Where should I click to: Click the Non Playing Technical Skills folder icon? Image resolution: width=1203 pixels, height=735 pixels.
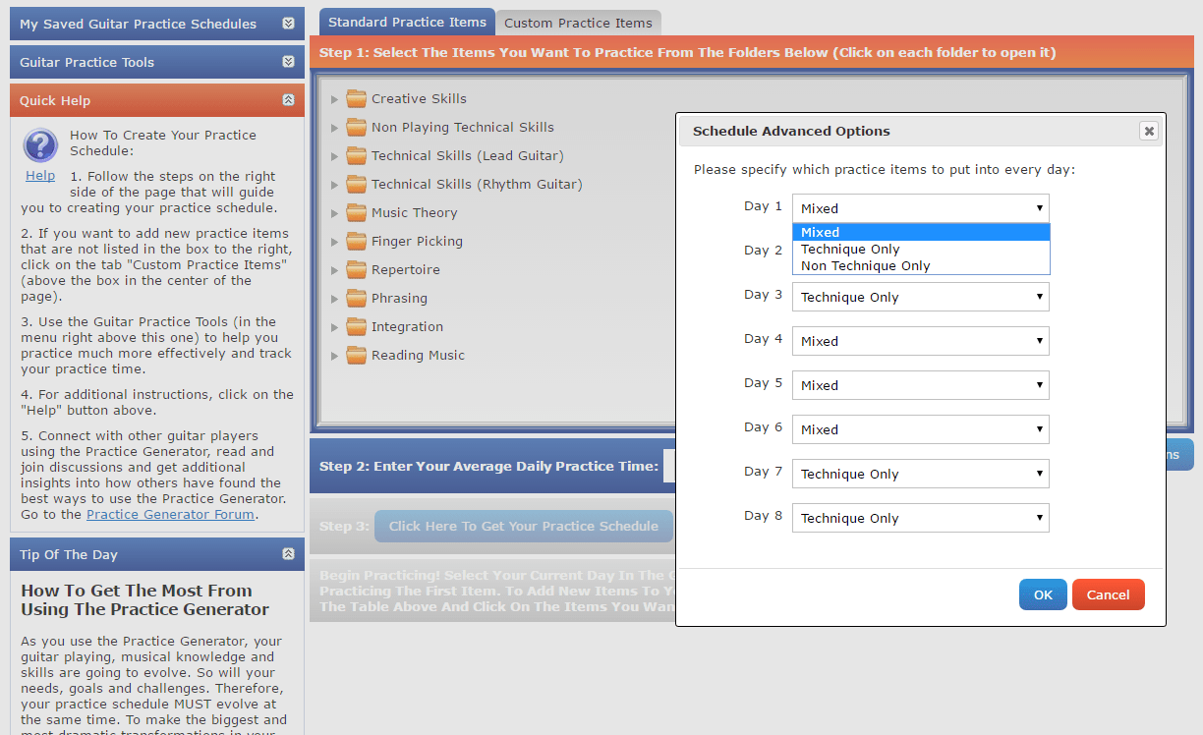(356, 127)
